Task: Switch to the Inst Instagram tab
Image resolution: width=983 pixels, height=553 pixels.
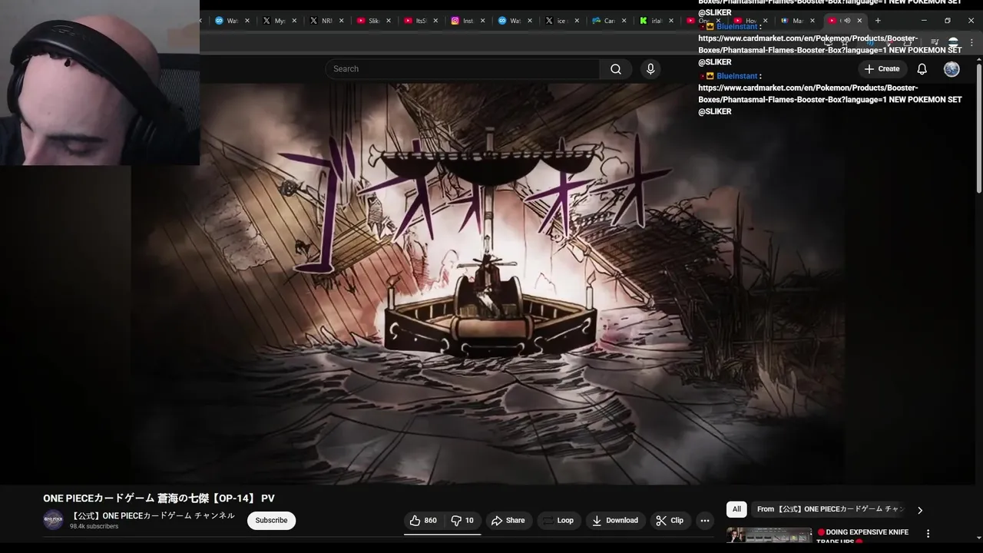Action: pyautogui.click(x=467, y=21)
